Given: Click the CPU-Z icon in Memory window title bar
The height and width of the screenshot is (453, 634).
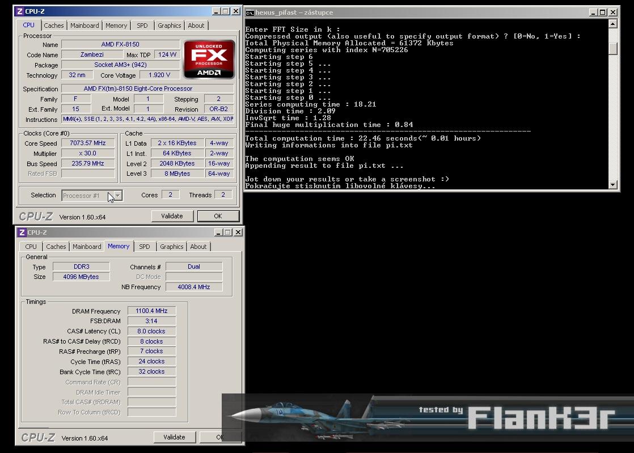Looking at the screenshot, I should pos(22,232).
